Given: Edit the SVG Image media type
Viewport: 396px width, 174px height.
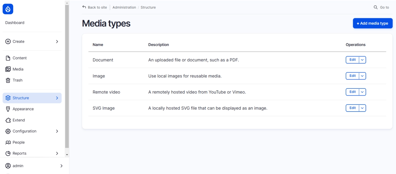Looking at the screenshot, I should pos(353,108).
